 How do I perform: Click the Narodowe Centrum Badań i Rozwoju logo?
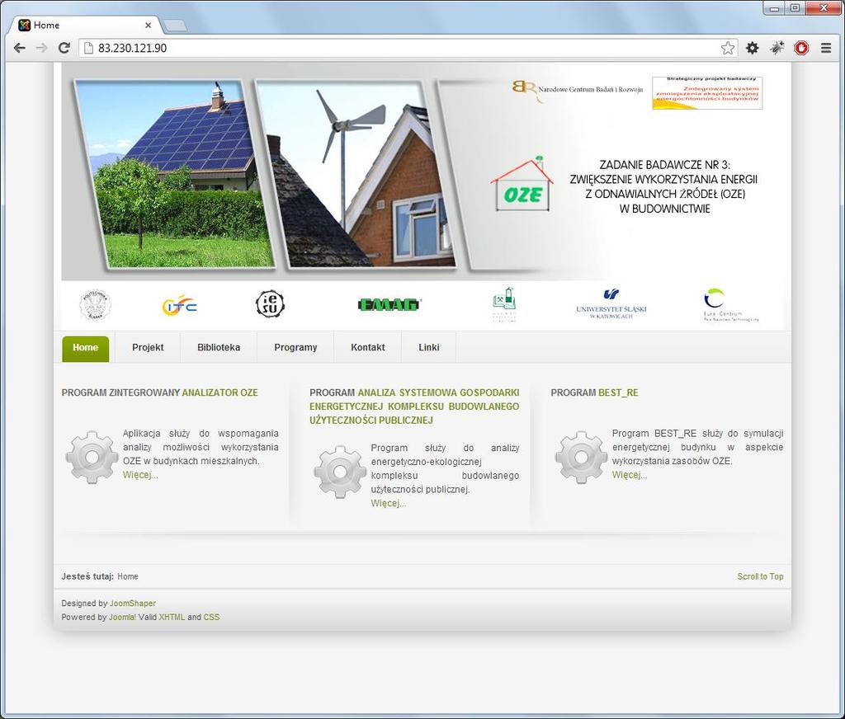(x=577, y=91)
